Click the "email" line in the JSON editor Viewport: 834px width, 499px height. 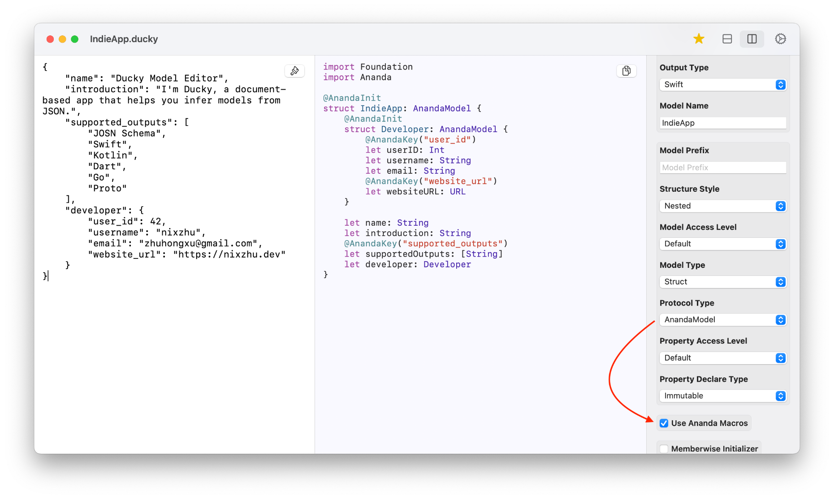(175, 243)
